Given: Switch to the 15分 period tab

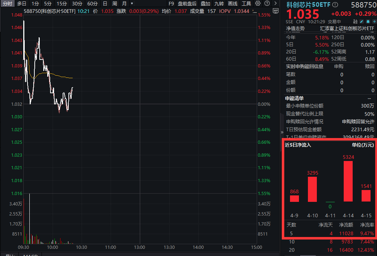Looking at the screenshot, I should (62, 4).
